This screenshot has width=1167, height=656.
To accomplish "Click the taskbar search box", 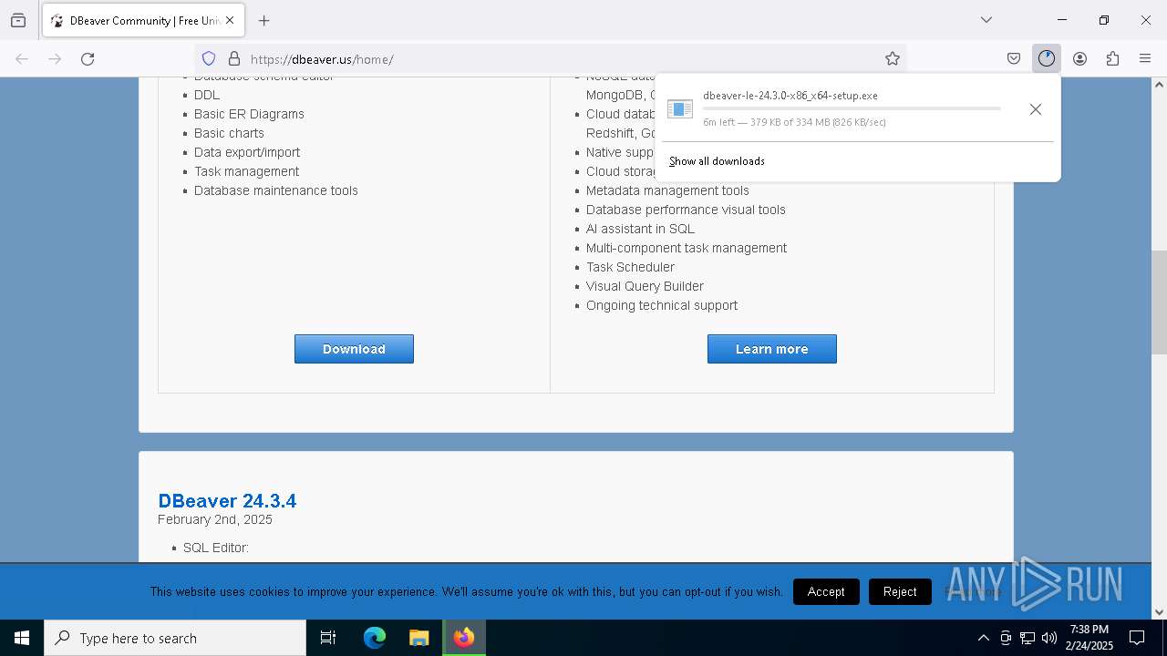I will pyautogui.click(x=175, y=638).
